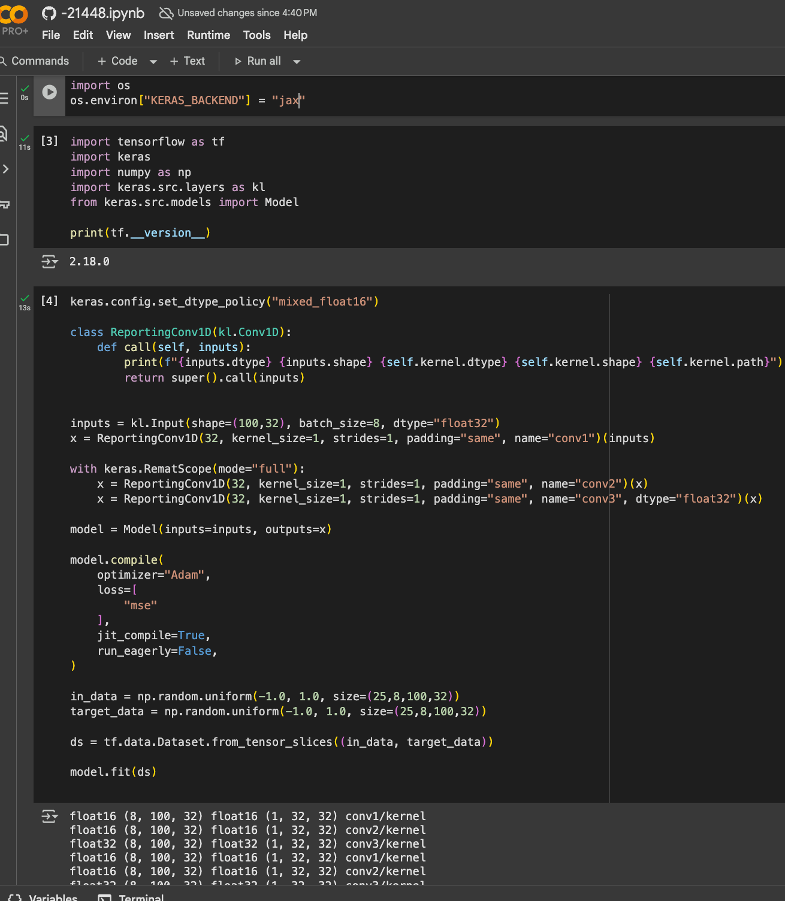785x901 pixels.
Task: Click green checkmark status of 11s cell
Action: [x=25, y=138]
